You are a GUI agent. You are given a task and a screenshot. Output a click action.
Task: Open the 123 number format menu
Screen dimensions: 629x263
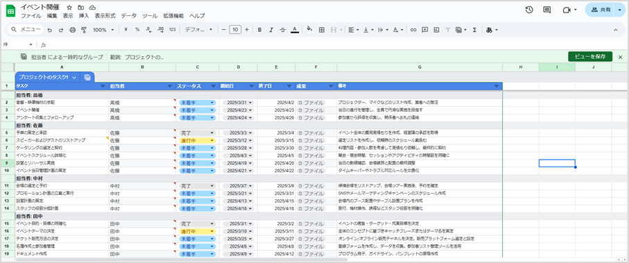tap(173, 30)
